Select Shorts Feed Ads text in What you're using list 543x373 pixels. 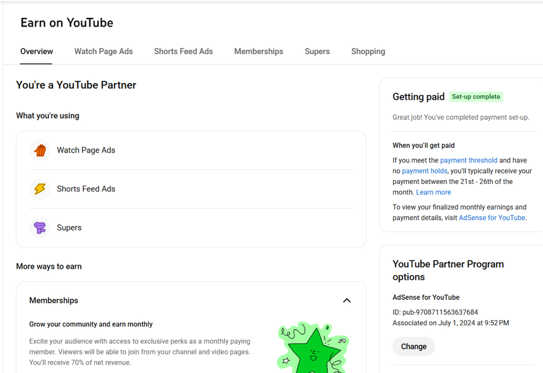[86, 189]
